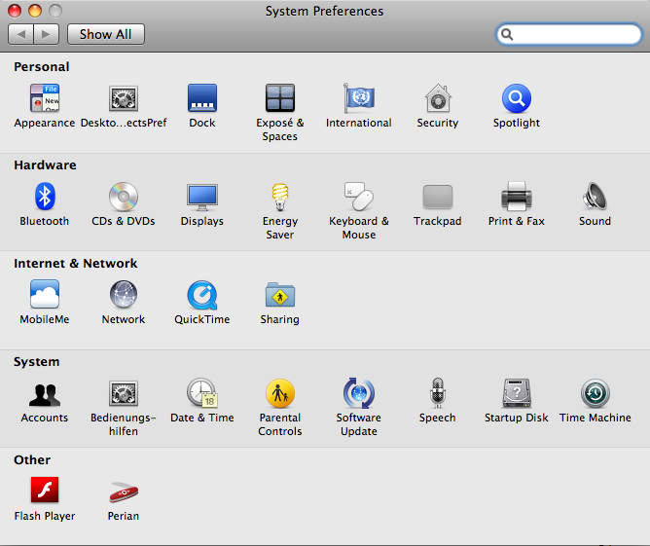The image size is (650, 546).
Task: Click the magnifying glass in search field
Action: coord(507,34)
